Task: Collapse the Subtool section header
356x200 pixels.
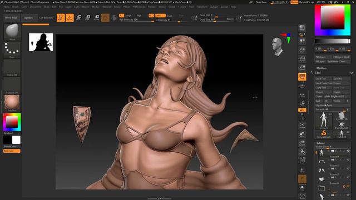Action: point(320,143)
